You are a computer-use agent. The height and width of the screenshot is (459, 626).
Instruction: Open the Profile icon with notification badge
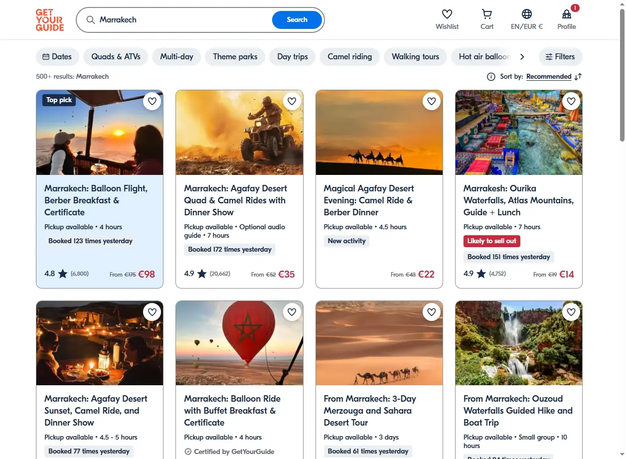[567, 14]
